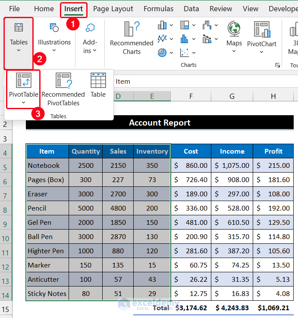Expand the scatter chart dropdown arrow
298x318 pixels.
click(194, 53)
